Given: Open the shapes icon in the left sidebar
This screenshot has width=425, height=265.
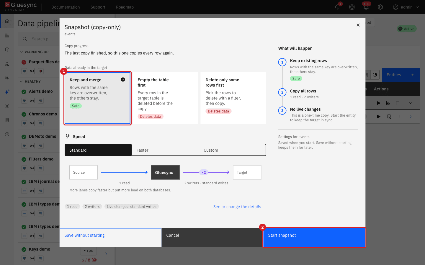Looking at the screenshot, I should point(7,64).
